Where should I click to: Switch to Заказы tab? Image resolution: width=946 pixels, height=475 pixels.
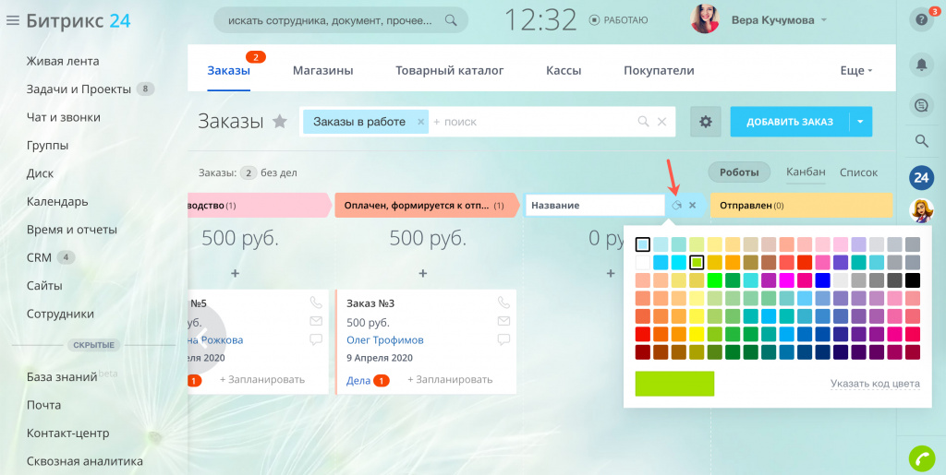click(229, 70)
